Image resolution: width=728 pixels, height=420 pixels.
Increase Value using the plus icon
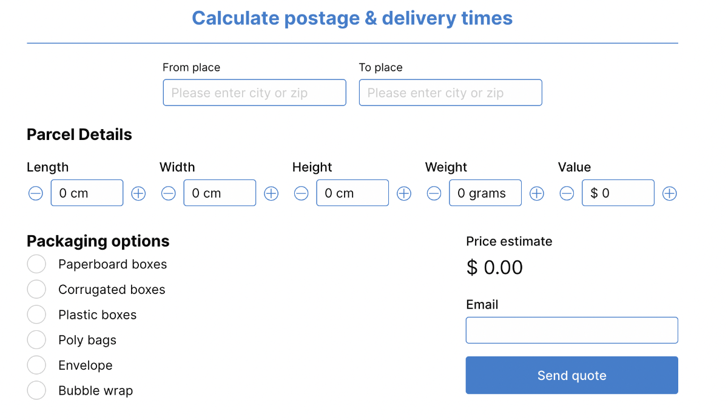tap(669, 193)
